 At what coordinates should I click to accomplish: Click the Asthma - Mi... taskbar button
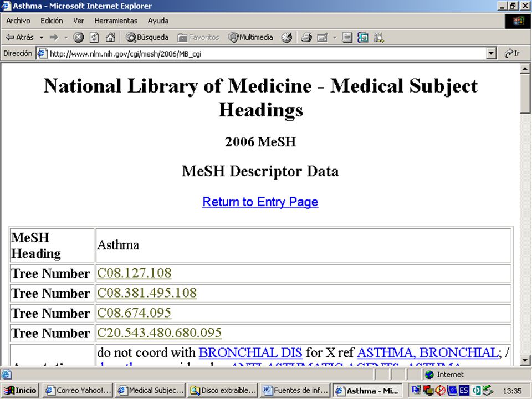tap(367, 391)
